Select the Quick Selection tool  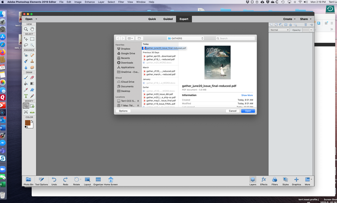[x=32, y=45]
